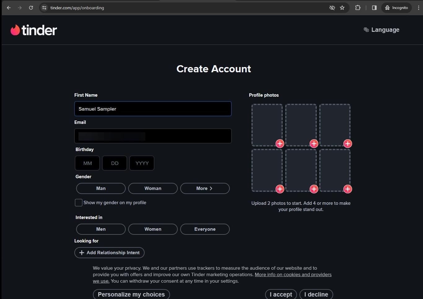The height and width of the screenshot is (299, 423).
Task: Open More info on cookies and providers link
Action: point(293,275)
